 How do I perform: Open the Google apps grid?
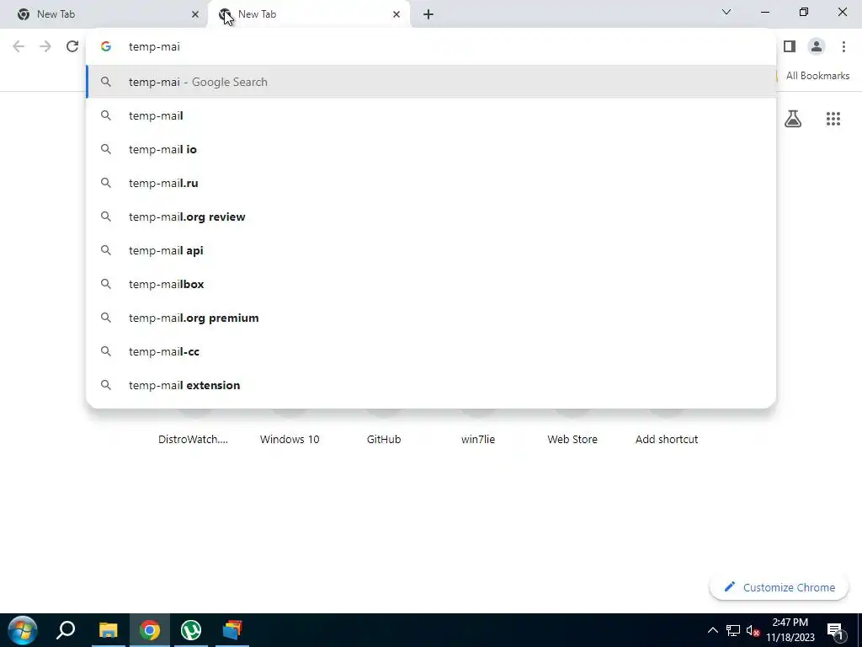click(x=833, y=118)
